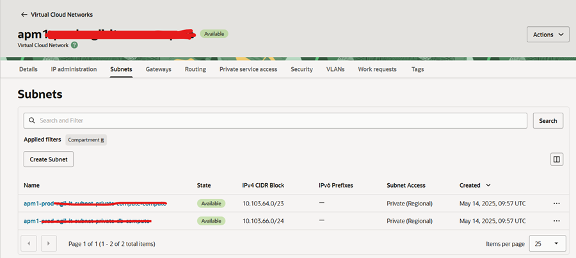Image resolution: width=576 pixels, height=258 pixels.
Task: Open the Items per page dropdown
Action: coord(549,243)
